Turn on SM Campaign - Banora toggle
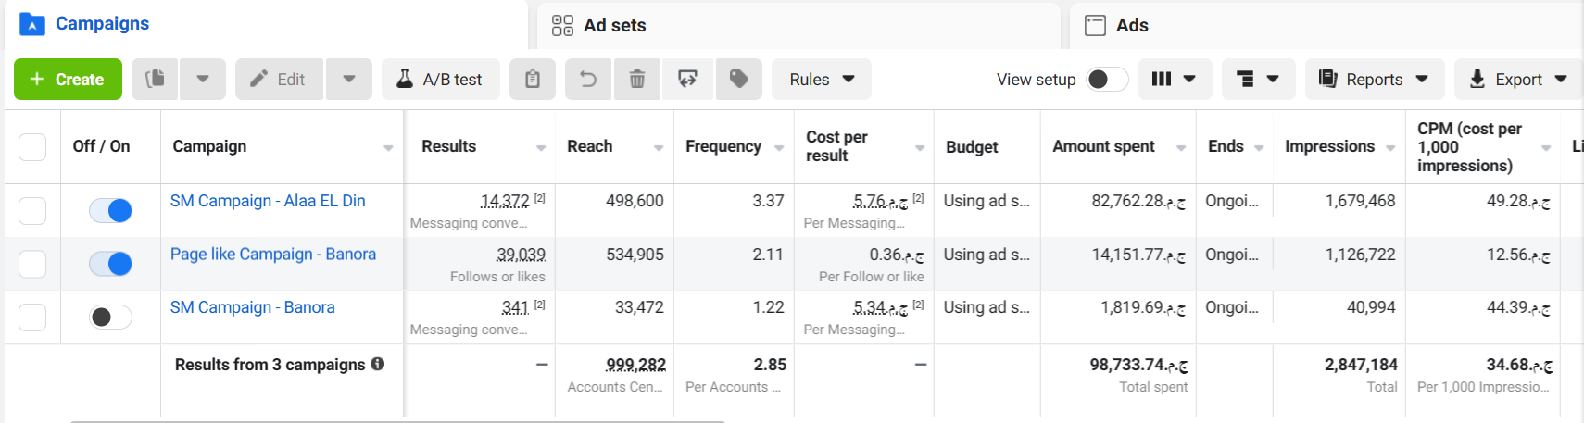This screenshot has width=1584, height=423. tap(110, 317)
